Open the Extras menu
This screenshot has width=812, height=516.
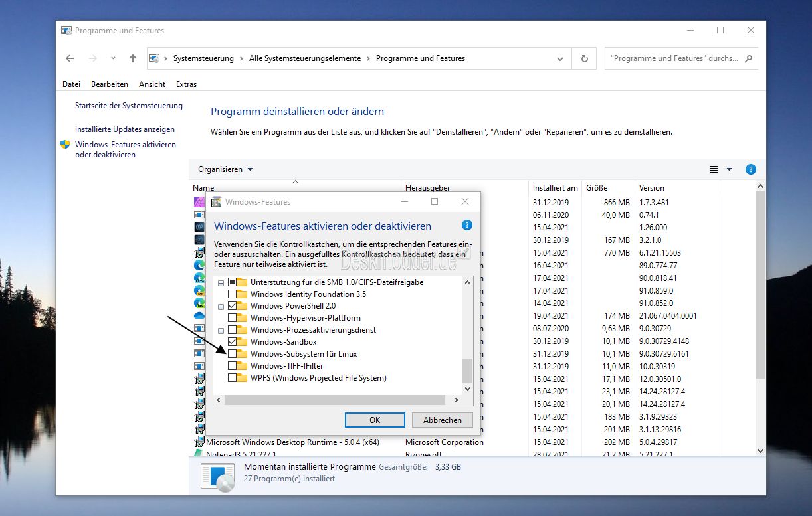point(187,84)
